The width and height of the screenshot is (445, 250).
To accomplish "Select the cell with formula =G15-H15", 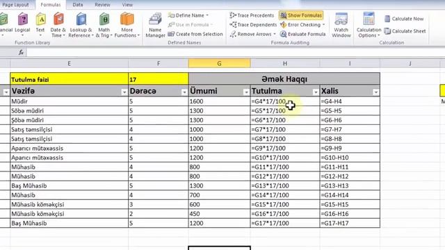I will click(350, 204).
